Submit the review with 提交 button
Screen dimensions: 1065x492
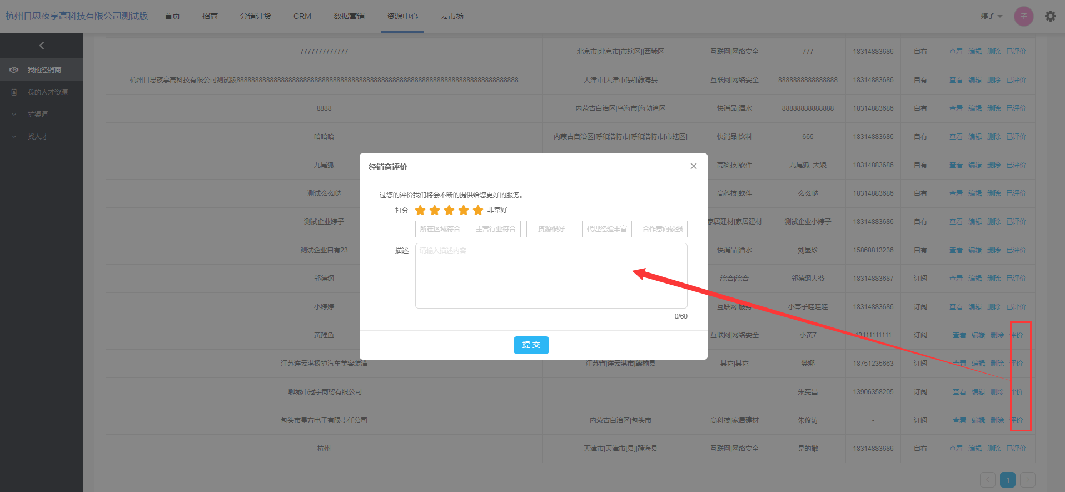pos(531,345)
